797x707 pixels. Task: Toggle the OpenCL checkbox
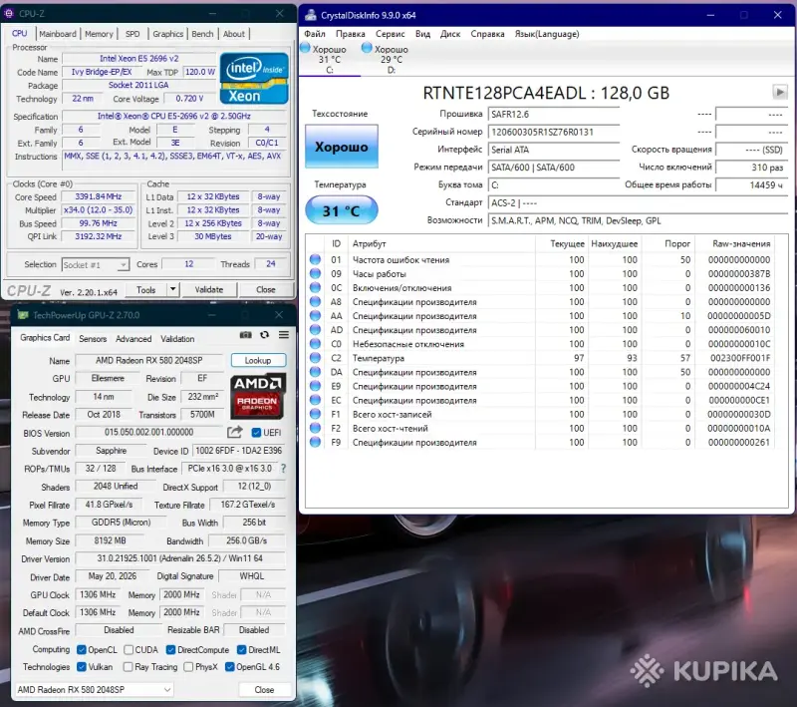(x=82, y=649)
